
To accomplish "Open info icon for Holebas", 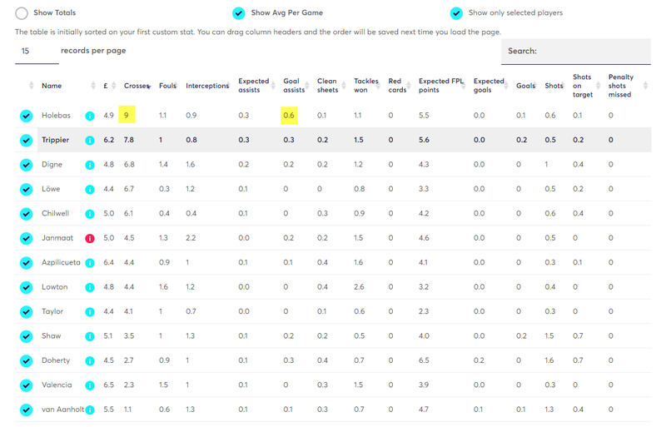I will coord(90,116).
